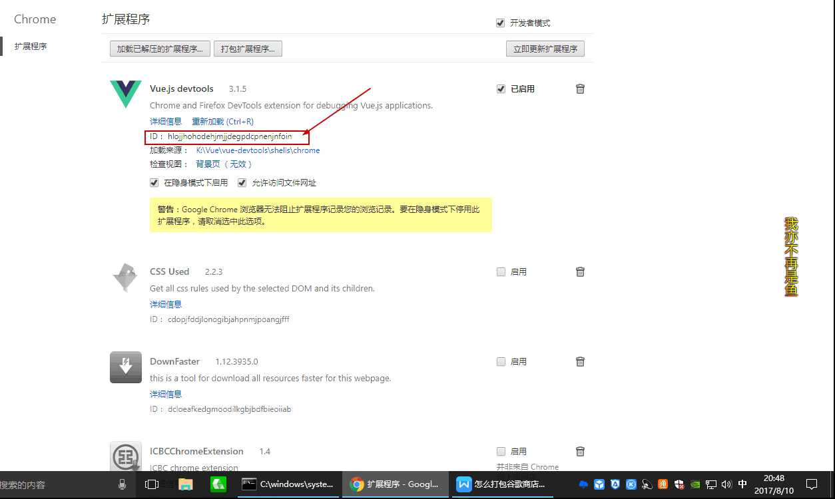Switch to WPS document 怎么打包谷歌商店 taskbar item
The width and height of the screenshot is (835, 499).
click(502, 484)
